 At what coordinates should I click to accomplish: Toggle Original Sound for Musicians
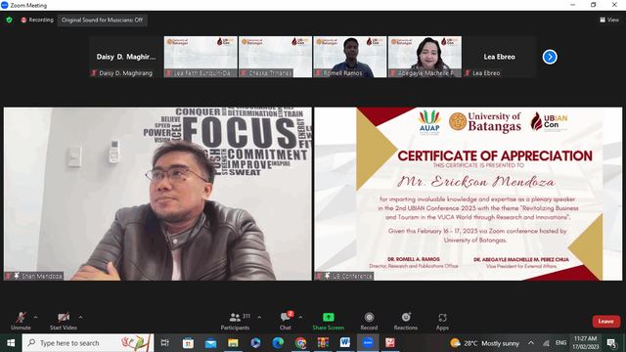click(102, 20)
